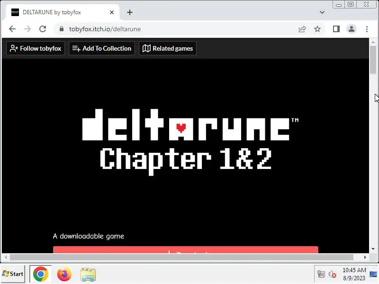Open the file explorer taskbar icon
Screen dimensions: 379x284
pyautogui.click(x=88, y=275)
